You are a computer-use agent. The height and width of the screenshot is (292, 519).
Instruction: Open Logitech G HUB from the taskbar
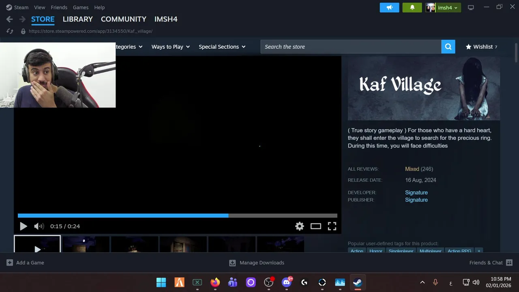click(x=305, y=282)
